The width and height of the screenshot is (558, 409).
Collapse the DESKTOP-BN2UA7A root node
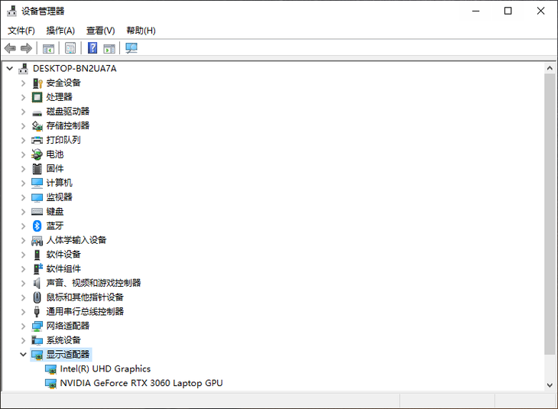click(x=10, y=69)
